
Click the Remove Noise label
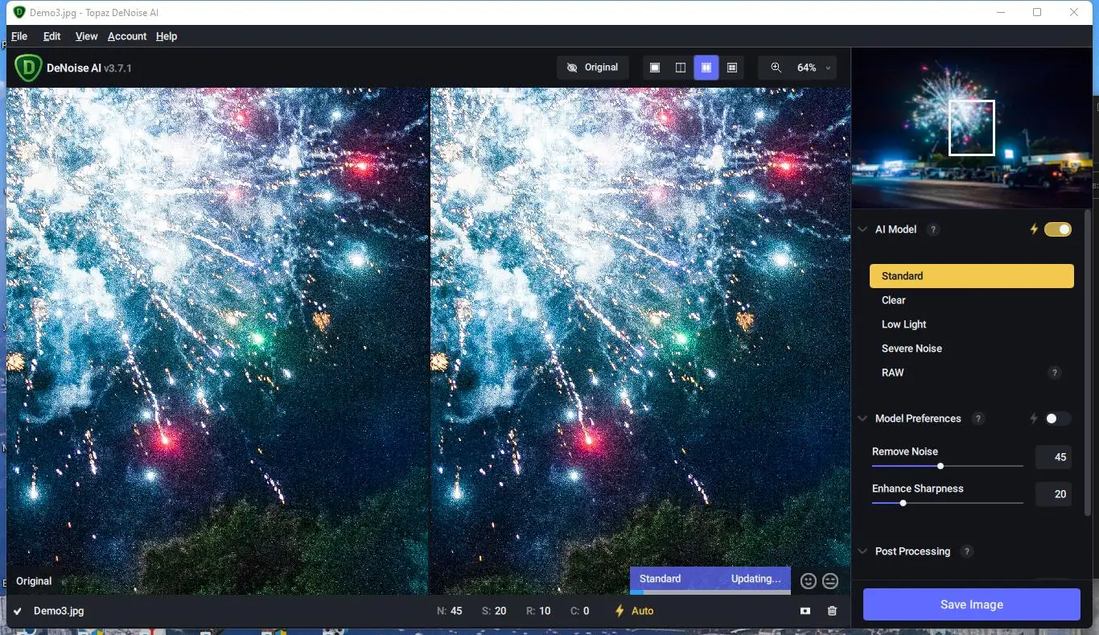(905, 452)
